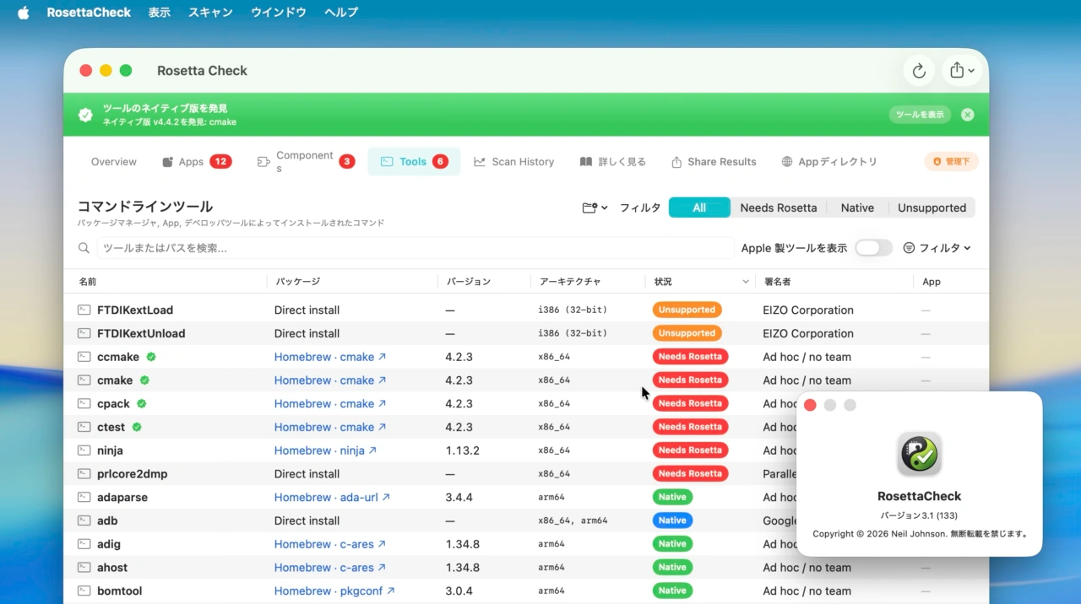Viewport: 1081px width, 604px height.
Task: Open Homebrew · cmake link in cpack row
Action: pos(330,404)
